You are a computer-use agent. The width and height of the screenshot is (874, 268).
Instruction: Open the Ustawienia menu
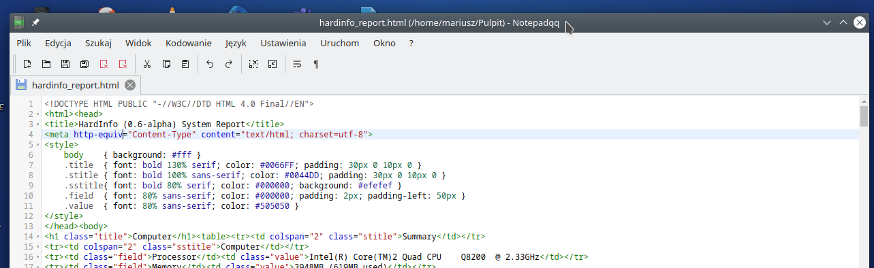(283, 43)
